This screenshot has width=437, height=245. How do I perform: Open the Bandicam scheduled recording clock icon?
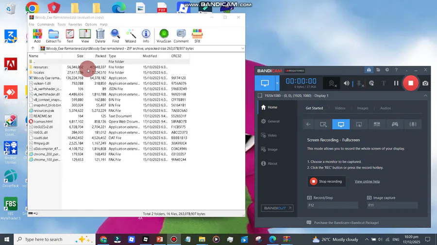(x=387, y=70)
